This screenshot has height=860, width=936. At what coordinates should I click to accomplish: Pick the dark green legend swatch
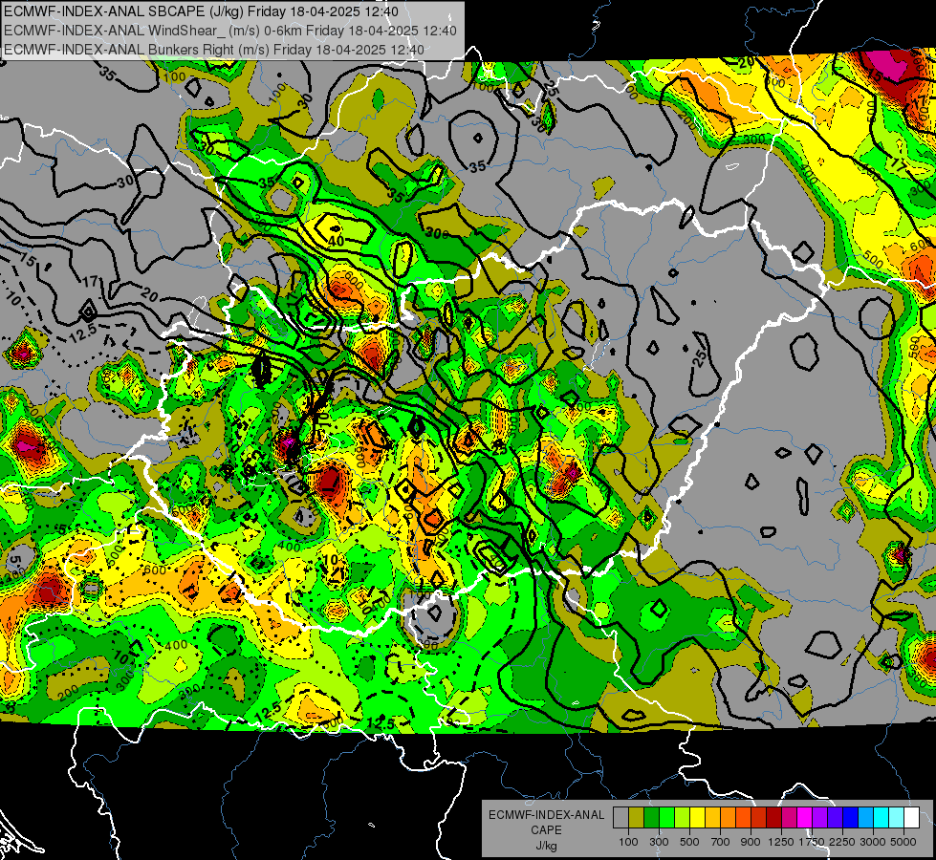click(x=651, y=818)
